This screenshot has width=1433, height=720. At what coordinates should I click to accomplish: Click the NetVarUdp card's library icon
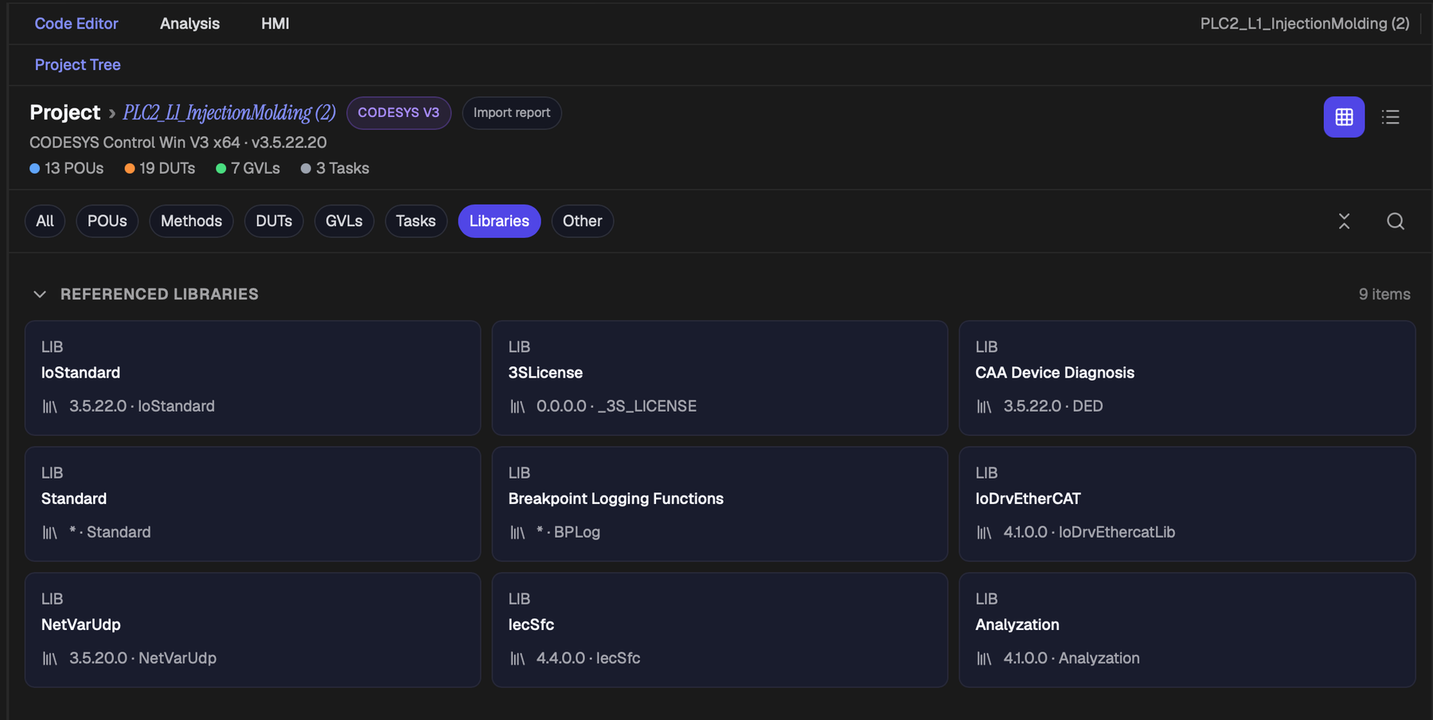49,658
